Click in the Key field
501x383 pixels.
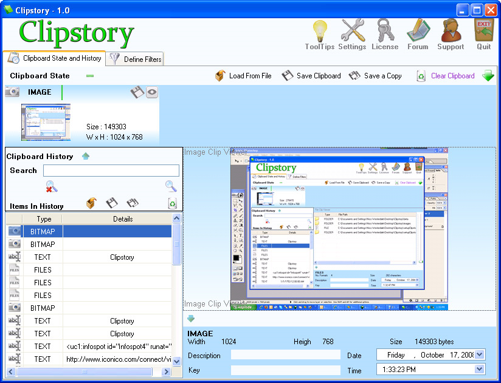coord(286,370)
